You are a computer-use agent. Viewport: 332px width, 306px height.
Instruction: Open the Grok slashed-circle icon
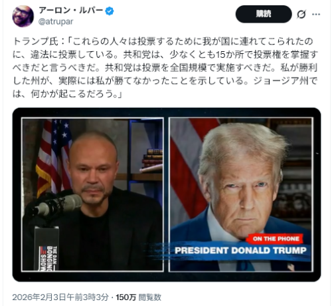(x=301, y=15)
